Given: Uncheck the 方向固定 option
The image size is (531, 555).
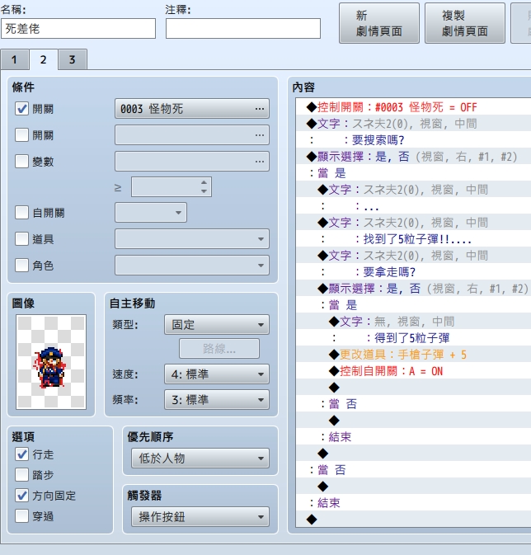Looking at the screenshot, I should [21, 496].
